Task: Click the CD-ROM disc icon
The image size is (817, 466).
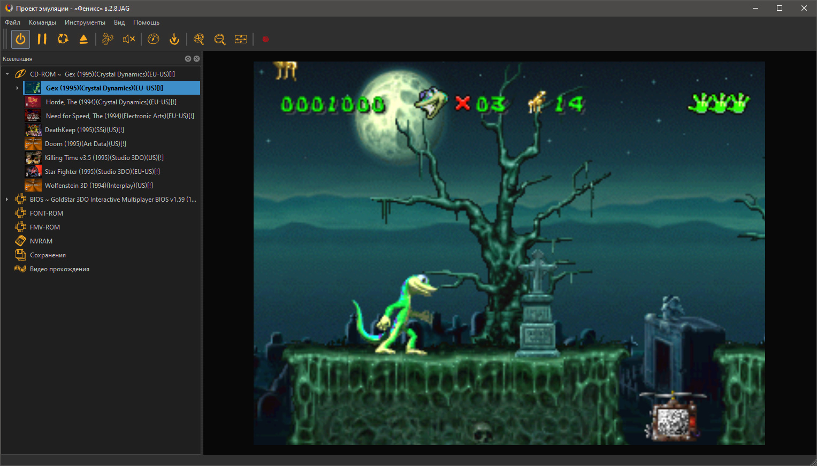Action: pos(20,74)
